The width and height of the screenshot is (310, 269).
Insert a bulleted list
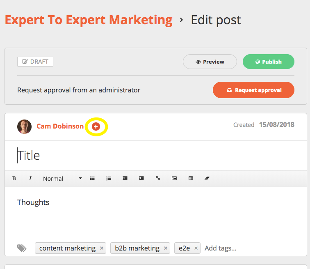coord(92,178)
